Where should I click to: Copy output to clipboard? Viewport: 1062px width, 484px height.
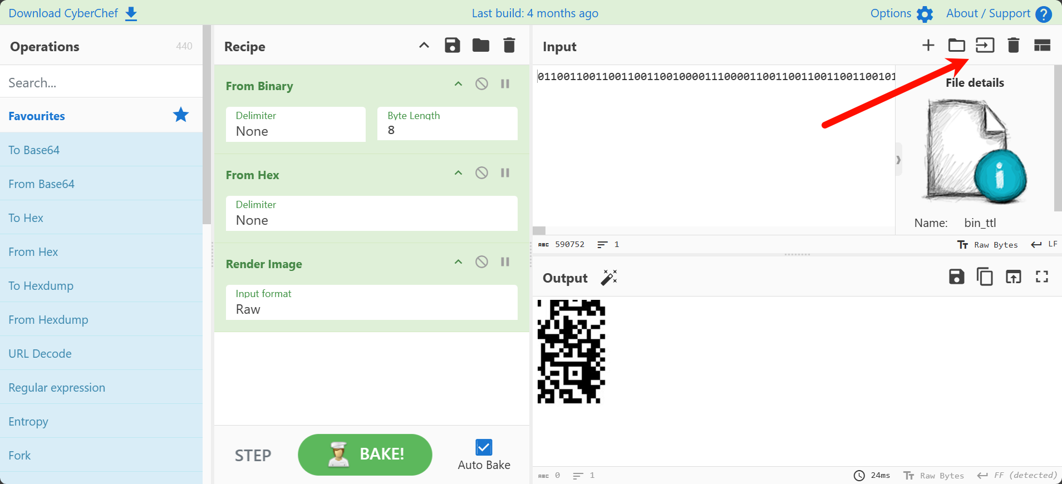985,276
